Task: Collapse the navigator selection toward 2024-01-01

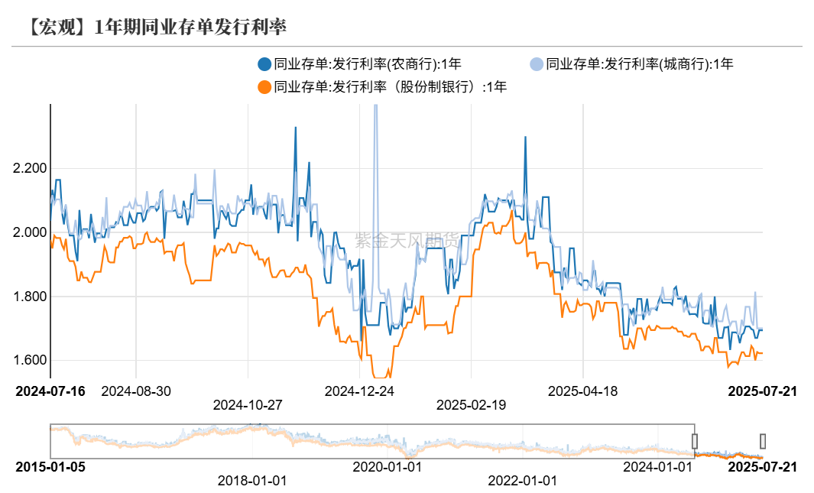Action: pyautogui.click(x=695, y=441)
